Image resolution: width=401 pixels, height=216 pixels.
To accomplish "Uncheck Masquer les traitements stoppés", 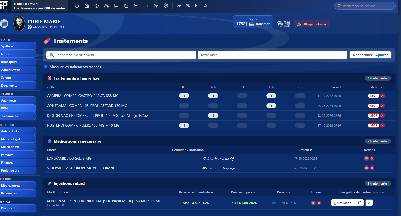I will 46,67.
